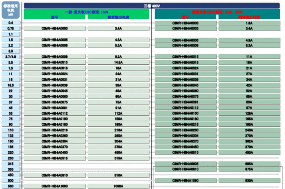Click the 128A current cell
The width and height of the screenshot is (285, 189).
click(249, 113)
